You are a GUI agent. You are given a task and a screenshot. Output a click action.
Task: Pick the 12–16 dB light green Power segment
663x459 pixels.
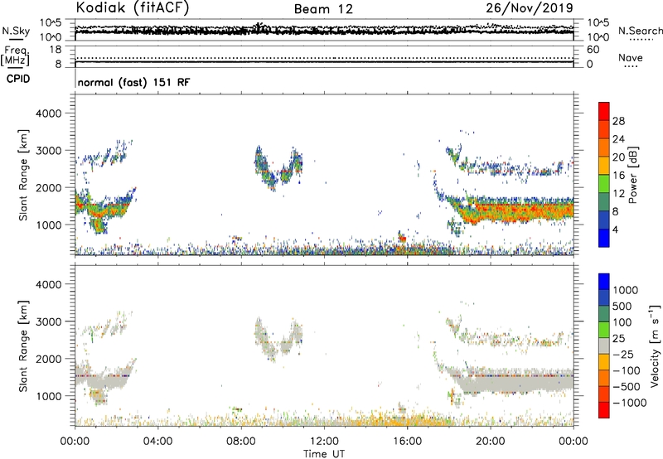point(604,184)
